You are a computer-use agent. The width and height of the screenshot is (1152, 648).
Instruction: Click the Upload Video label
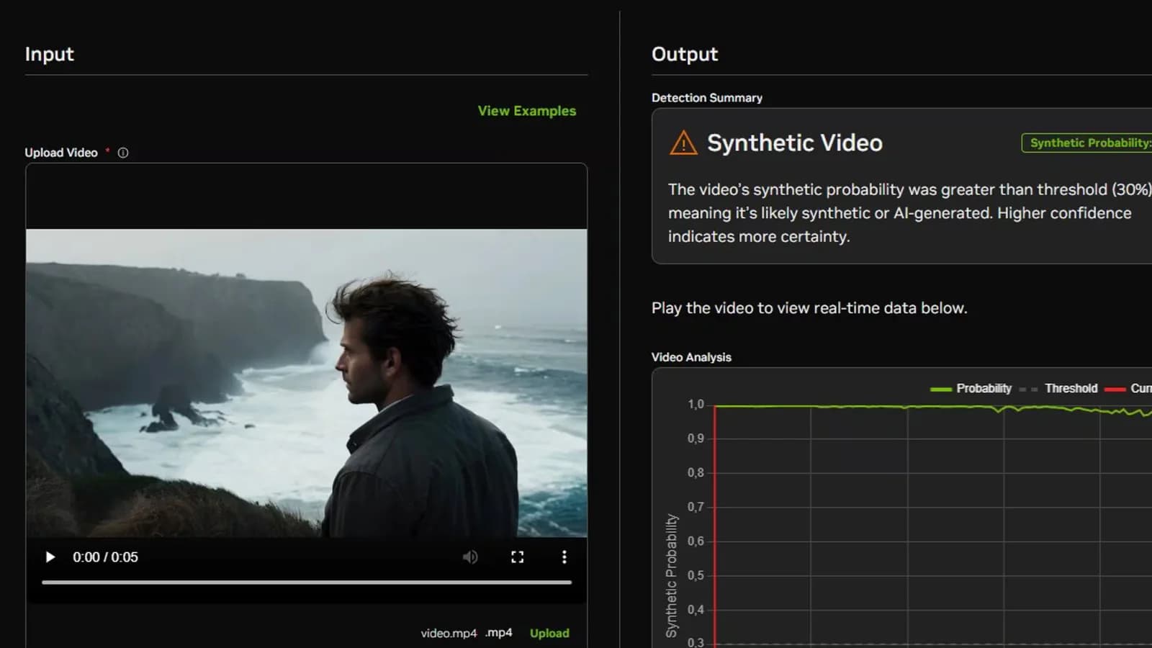(x=61, y=153)
